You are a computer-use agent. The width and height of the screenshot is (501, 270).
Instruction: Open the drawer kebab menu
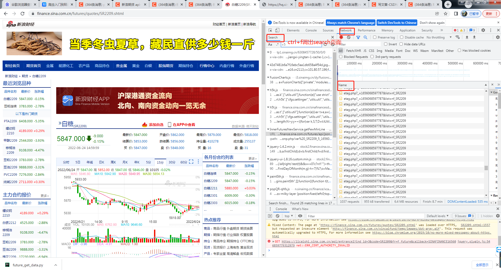pyautogui.click(x=270, y=209)
